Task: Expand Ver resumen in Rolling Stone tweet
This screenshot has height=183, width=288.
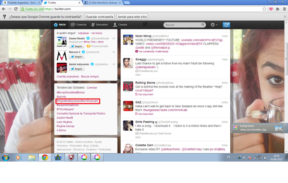Action: click(x=144, y=94)
